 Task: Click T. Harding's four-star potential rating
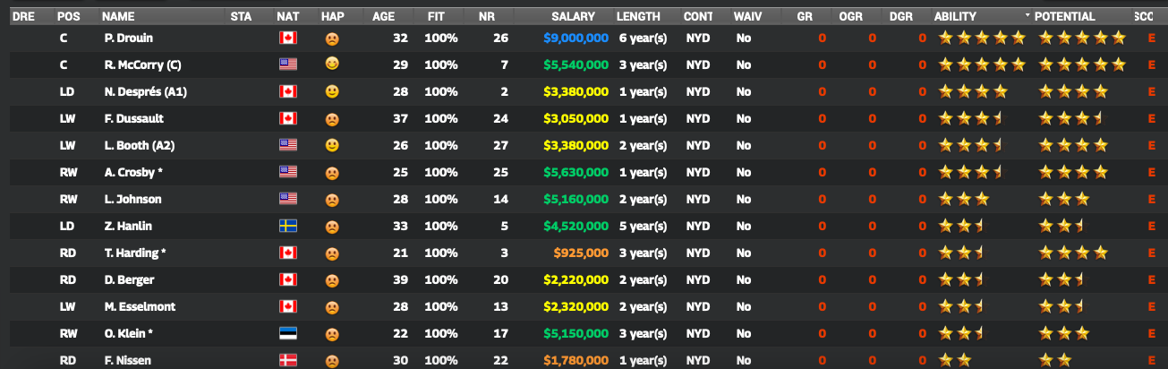[1073, 253]
